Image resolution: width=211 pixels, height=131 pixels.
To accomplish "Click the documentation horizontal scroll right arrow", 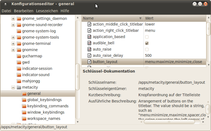I will 203,122.
